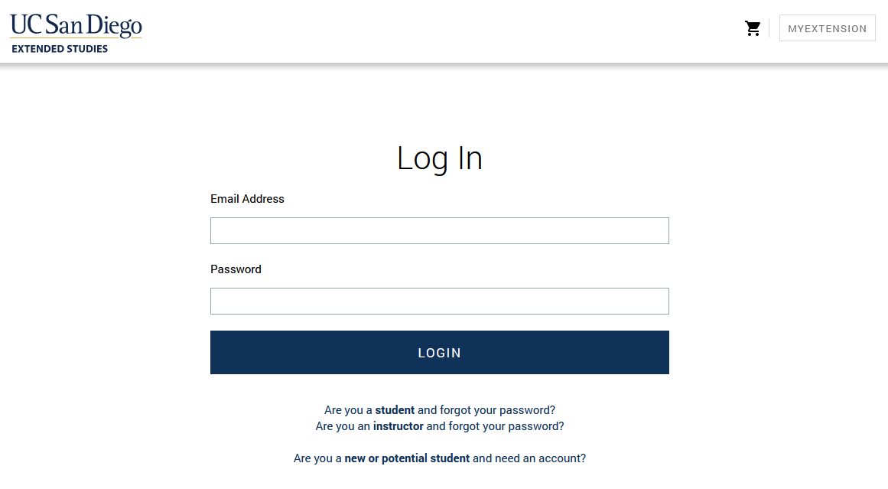Click 'forgot your password?' on the student line
888x489 pixels.
tap(498, 410)
